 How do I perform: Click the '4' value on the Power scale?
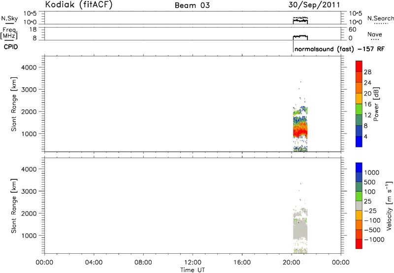(365, 136)
